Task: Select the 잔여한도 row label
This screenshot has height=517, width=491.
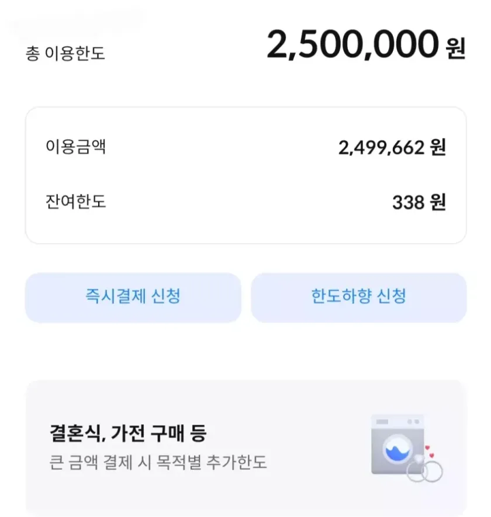Action: [x=75, y=202]
